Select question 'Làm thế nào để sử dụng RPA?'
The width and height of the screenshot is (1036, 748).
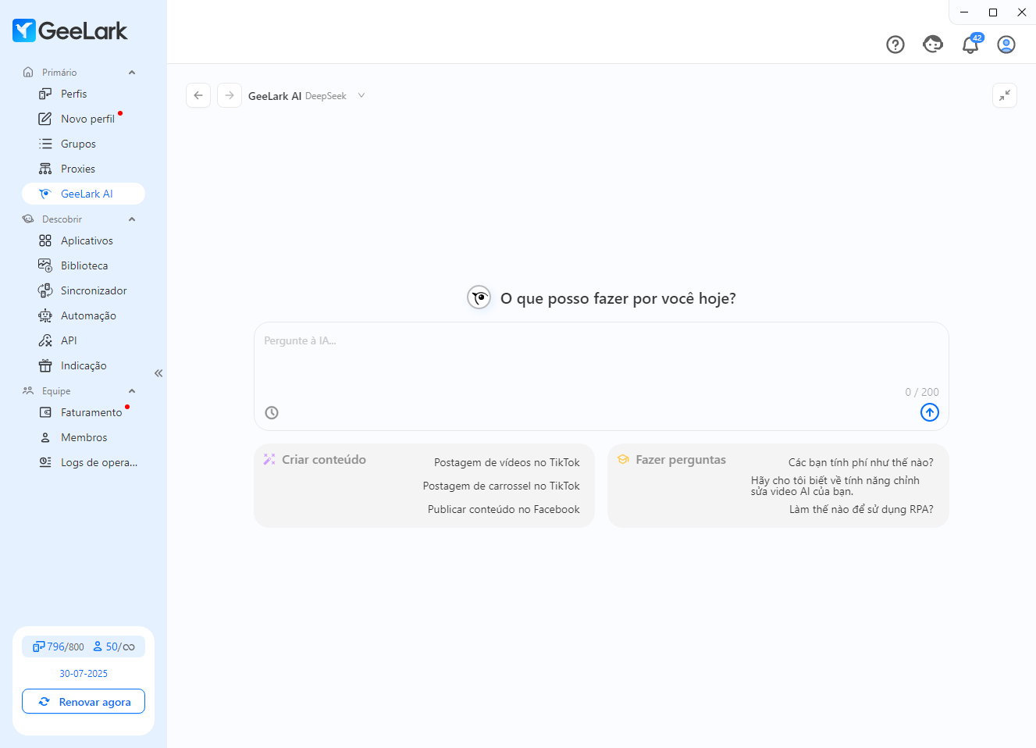(x=861, y=509)
